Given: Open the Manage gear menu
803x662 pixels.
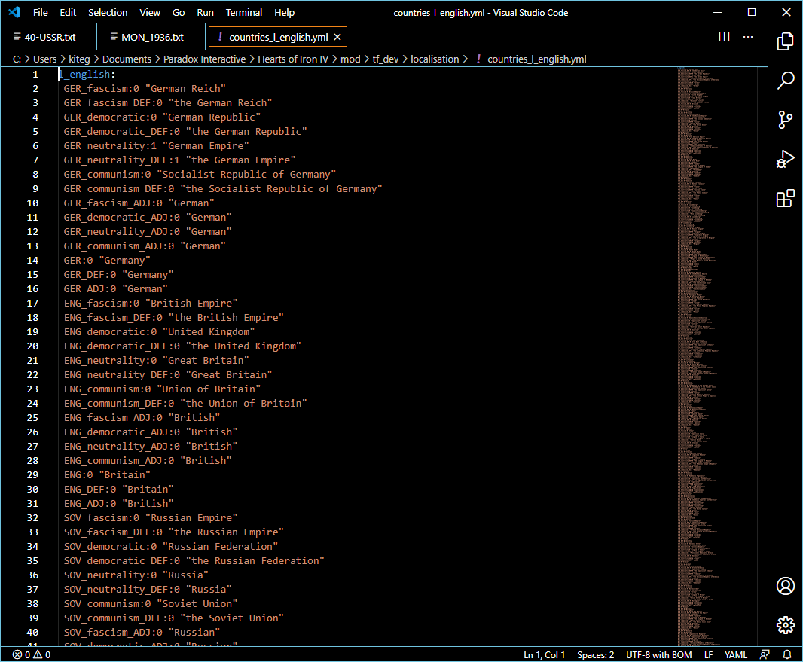Looking at the screenshot, I should (785, 624).
